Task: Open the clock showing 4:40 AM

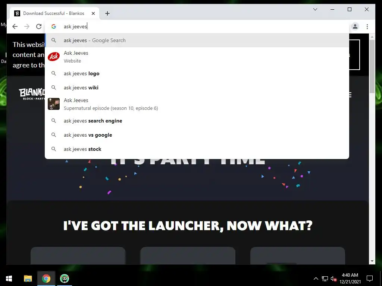Action: point(350,279)
